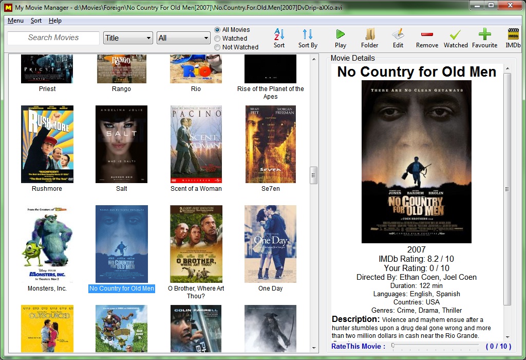Click 'Languages: English, Spanish' text

[416, 294]
